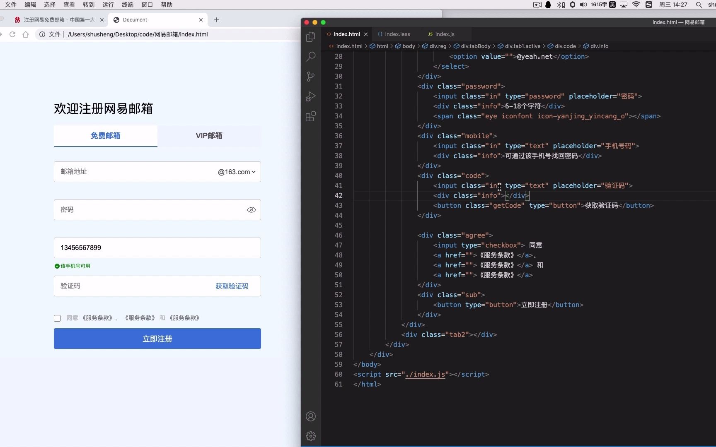Click the 密码 input field
716x447 pixels.
[x=157, y=210]
